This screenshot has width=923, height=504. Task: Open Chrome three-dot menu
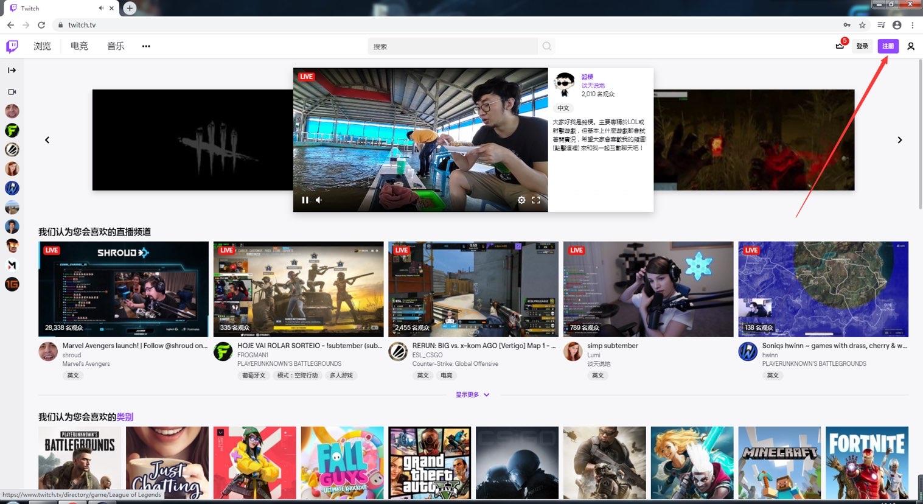pos(913,25)
